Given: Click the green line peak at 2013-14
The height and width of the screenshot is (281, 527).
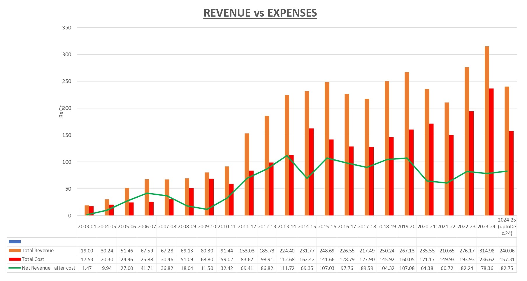Looking at the screenshot, I should coord(287,156).
